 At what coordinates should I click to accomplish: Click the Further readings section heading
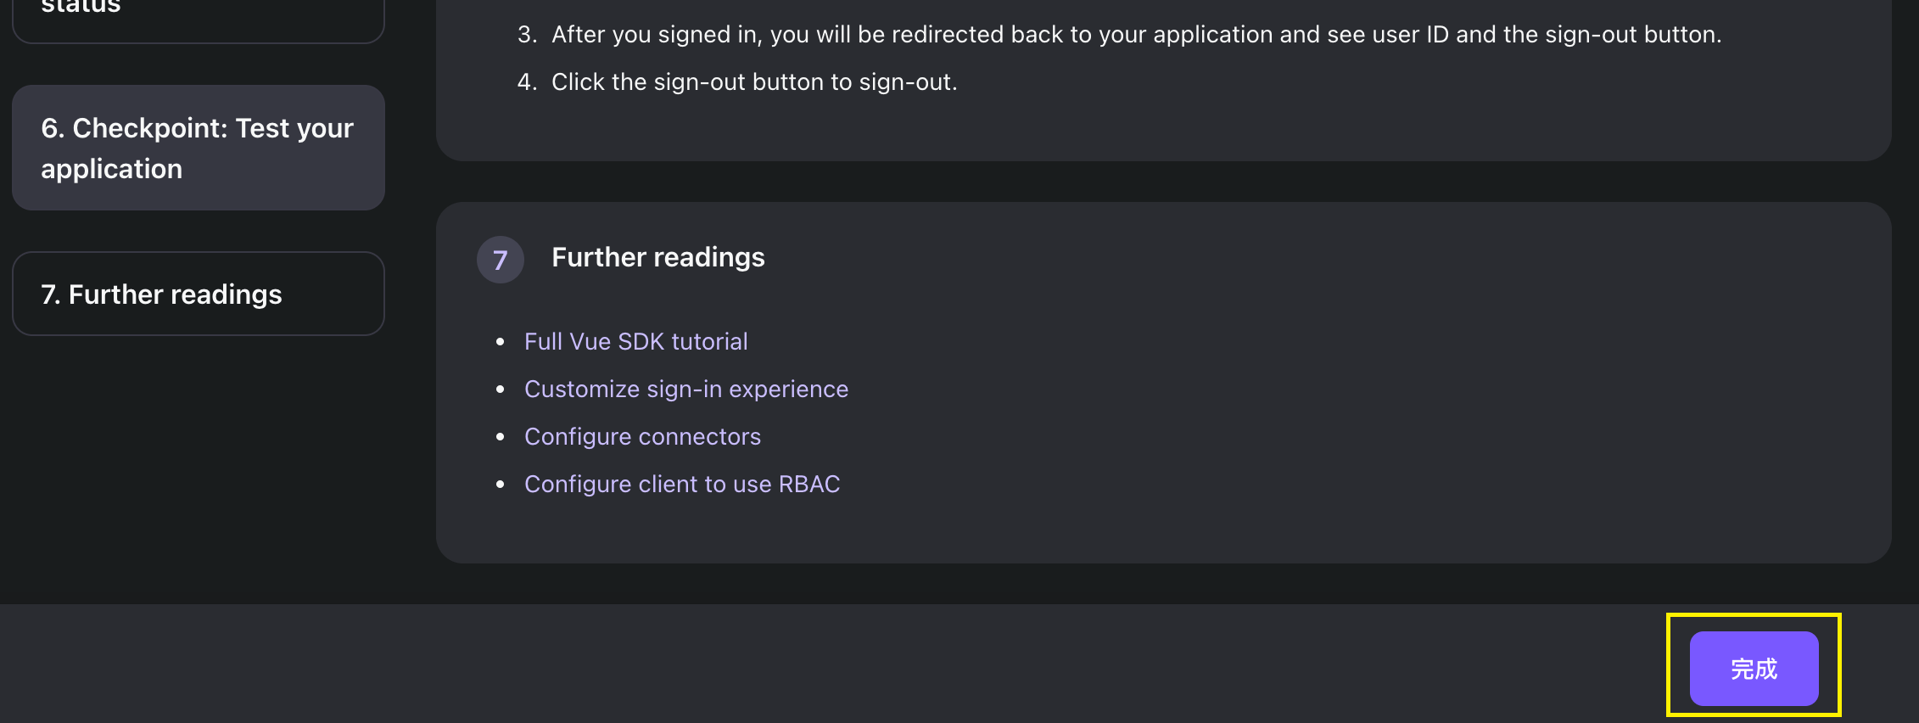658,257
